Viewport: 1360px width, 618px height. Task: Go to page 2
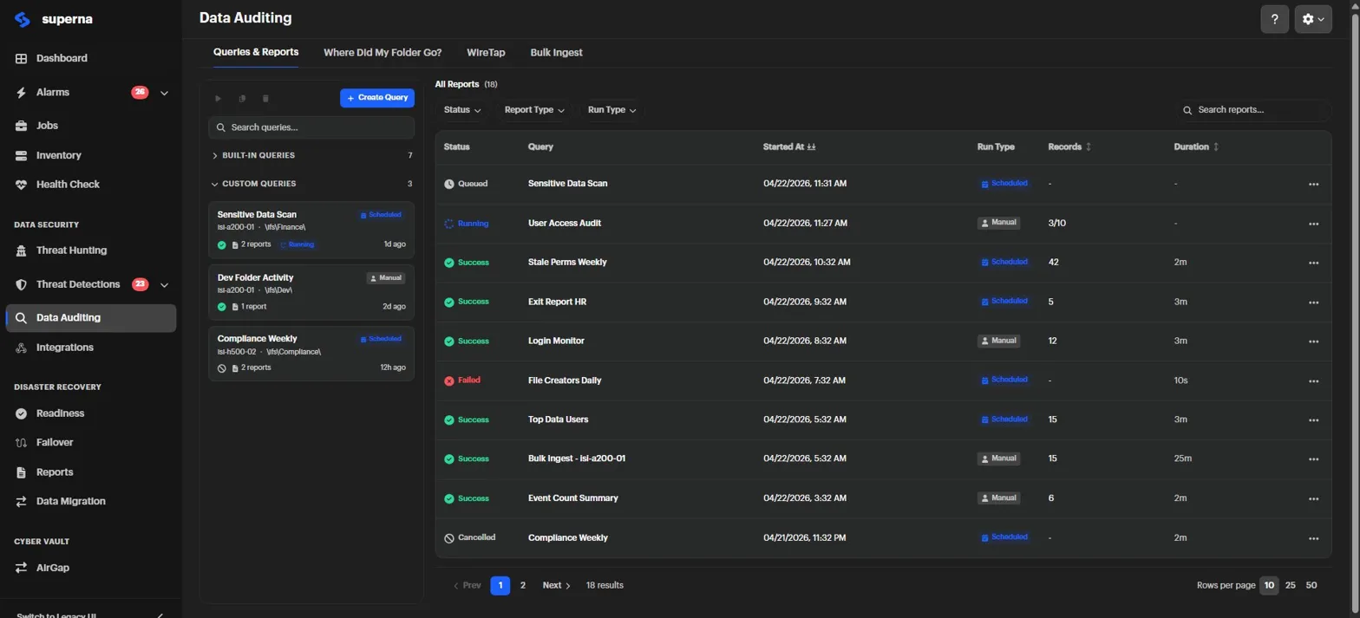(x=522, y=585)
